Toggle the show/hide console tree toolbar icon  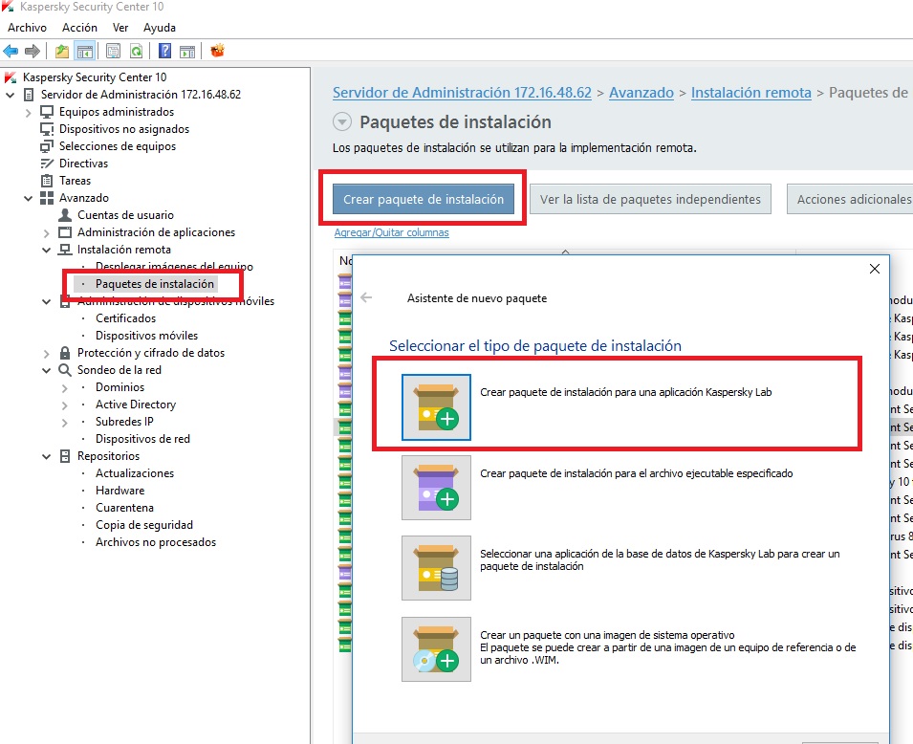pos(85,52)
